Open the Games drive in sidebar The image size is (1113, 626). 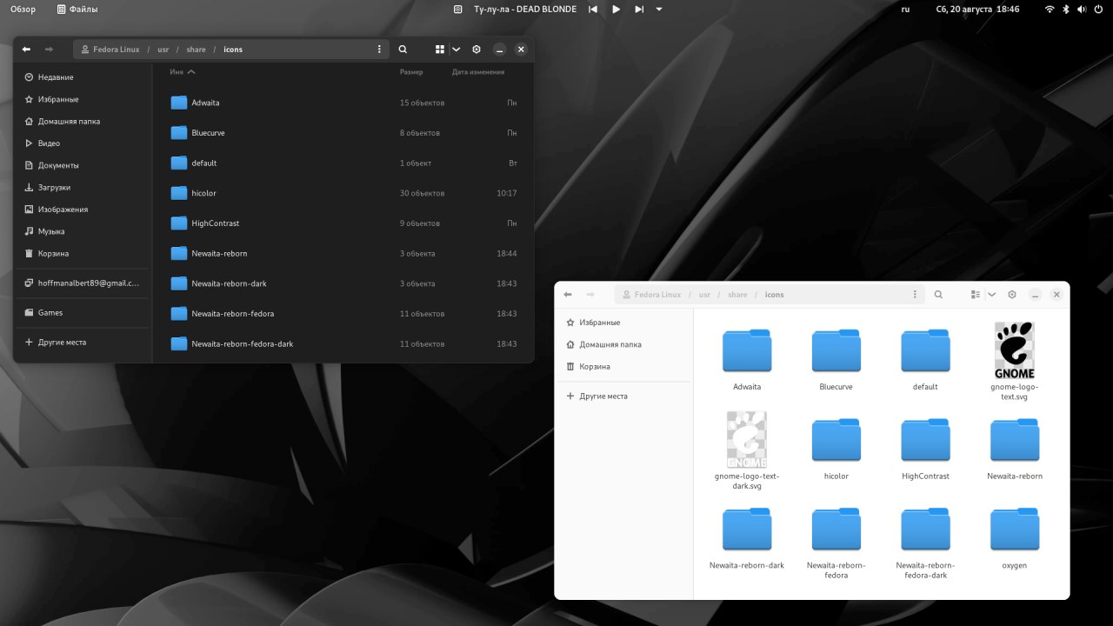pos(83,313)
